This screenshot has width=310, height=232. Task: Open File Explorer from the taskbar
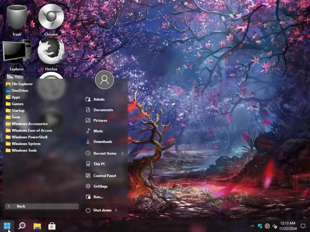(37, 226)
